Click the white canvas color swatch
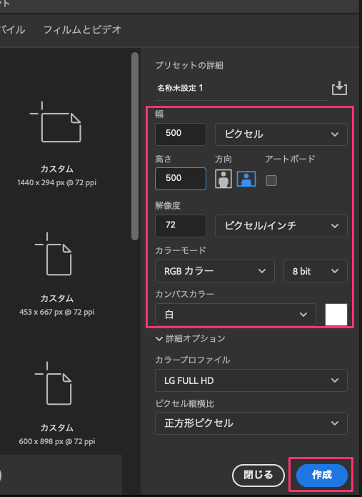Screen dimensions: 362x497 point(336,315)
